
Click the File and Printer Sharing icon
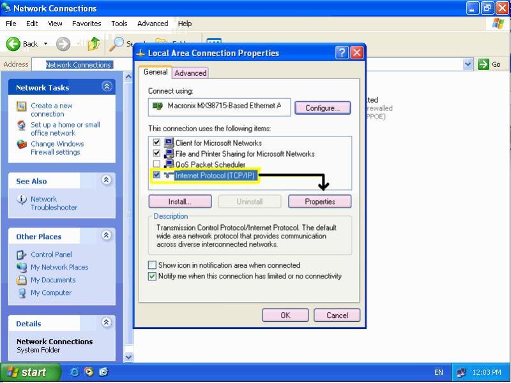(x=169, y=154)
